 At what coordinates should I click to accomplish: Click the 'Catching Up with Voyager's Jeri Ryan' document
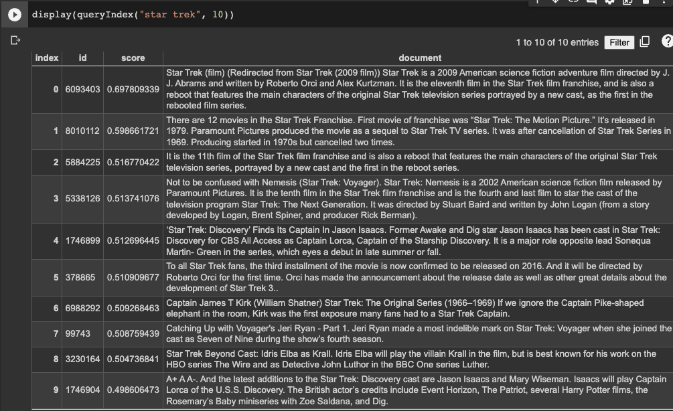(x=418, y=333)
